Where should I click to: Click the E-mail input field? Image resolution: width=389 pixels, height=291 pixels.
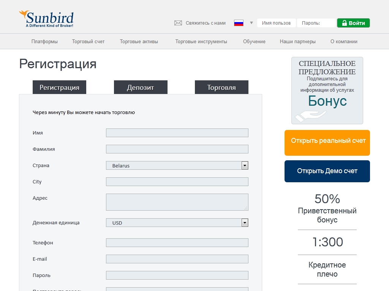177,259
